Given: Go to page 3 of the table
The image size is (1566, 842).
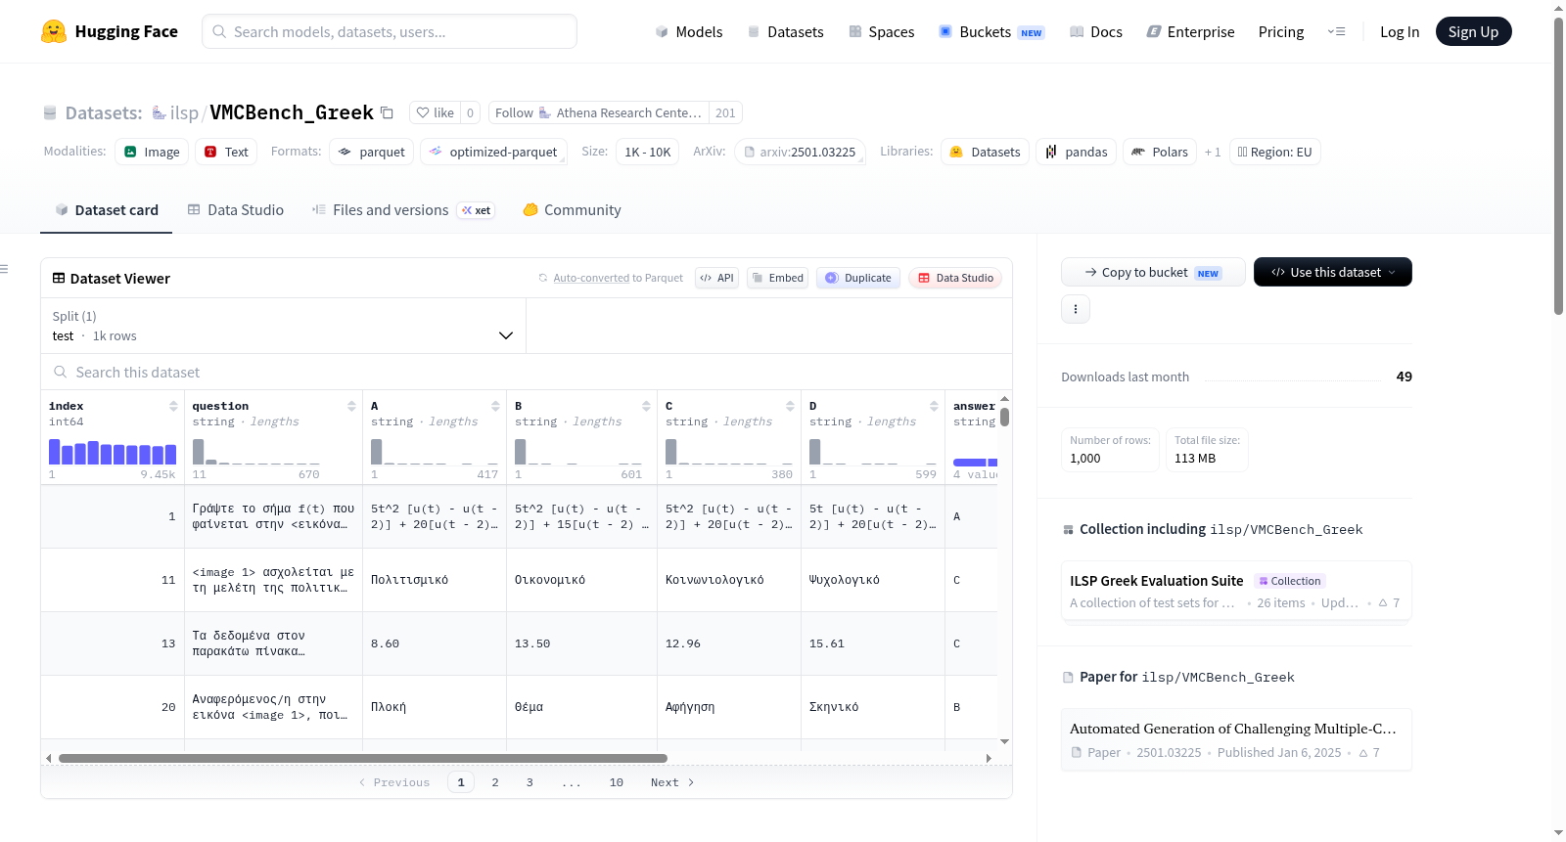Looking at the screenshot, I should pos(530,782).
